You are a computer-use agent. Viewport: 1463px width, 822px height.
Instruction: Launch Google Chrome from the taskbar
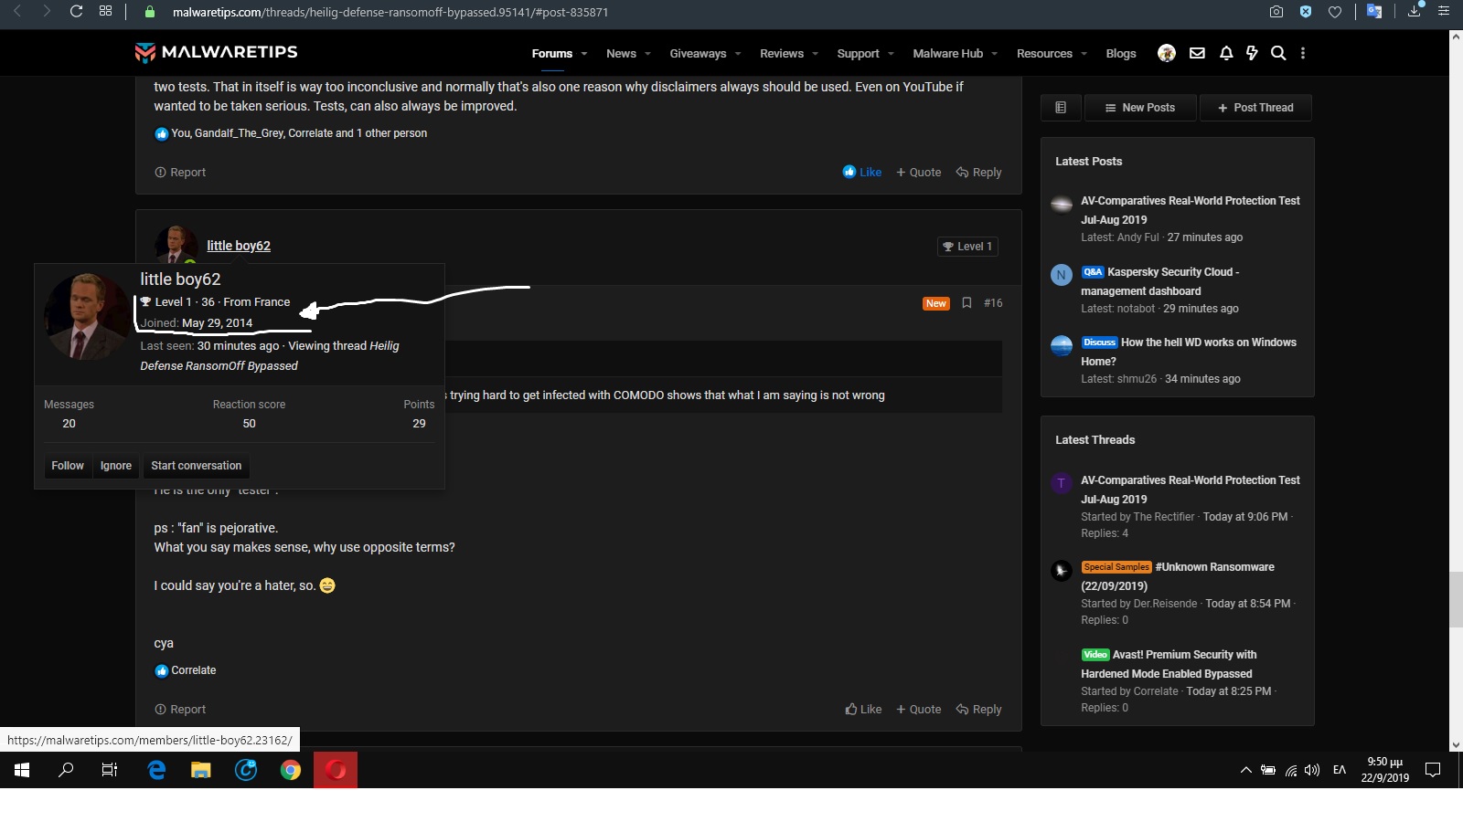(x=291, y=770)
